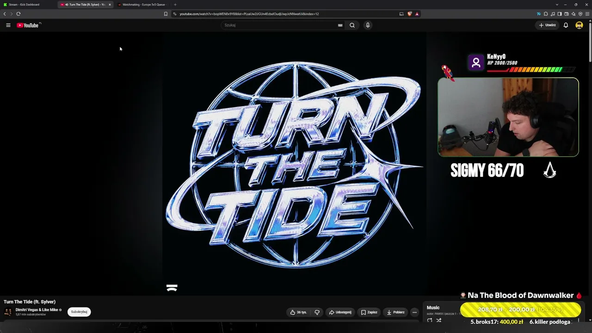Go back with the browser back arrow
Image resolution: width=592 pixels, height=333 pixels.
point(5,14)
